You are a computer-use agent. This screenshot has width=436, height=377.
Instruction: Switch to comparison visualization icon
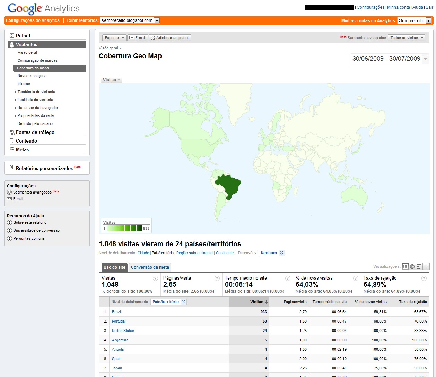click(x=426, y=266)
